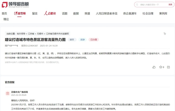Click the search keyword input field

153,4
